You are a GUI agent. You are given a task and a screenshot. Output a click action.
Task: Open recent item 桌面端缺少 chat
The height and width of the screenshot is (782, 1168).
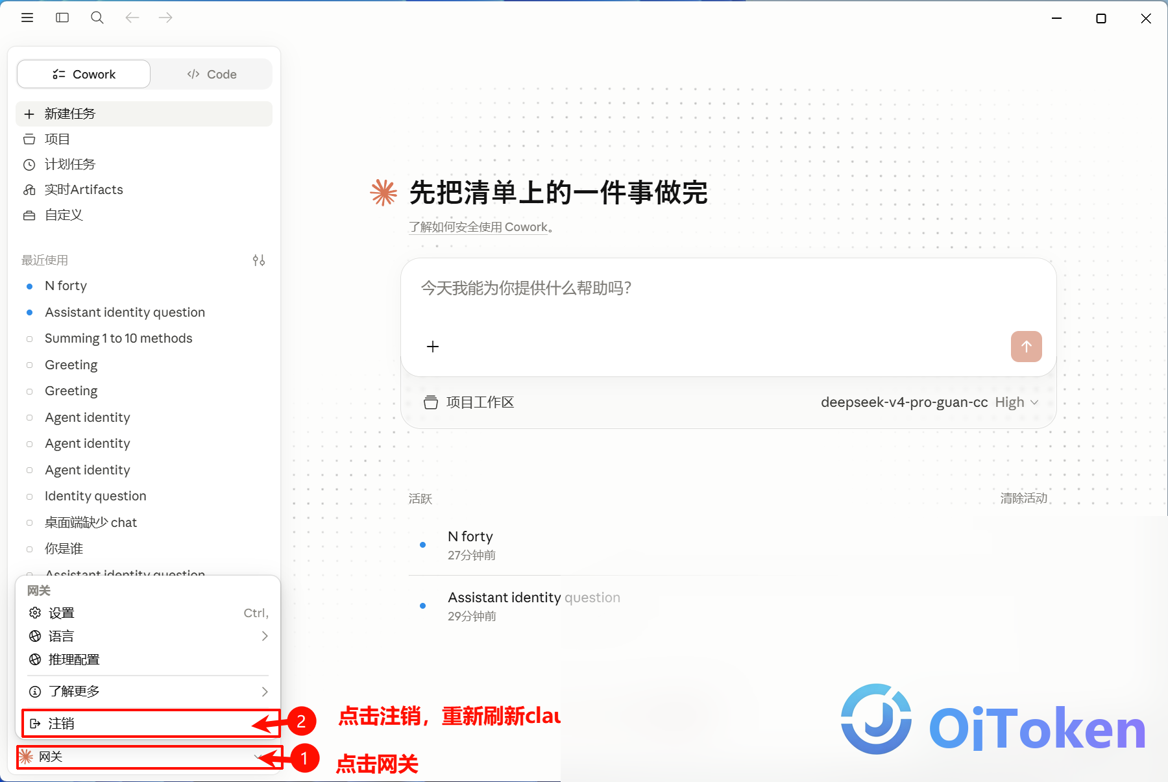[144, 522]
